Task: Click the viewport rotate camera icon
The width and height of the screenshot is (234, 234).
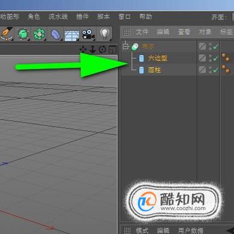Action: click(x=103, y=49)
